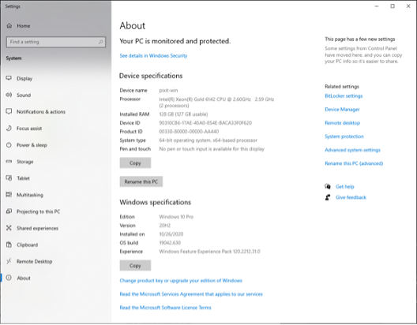
Task: Read the Microsoft Services Agreement link
Action: pos(191,294)
